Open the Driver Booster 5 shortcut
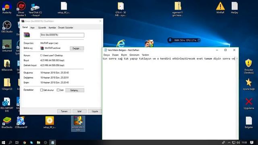This screenshot has height=145, width=258. [21, 8]
